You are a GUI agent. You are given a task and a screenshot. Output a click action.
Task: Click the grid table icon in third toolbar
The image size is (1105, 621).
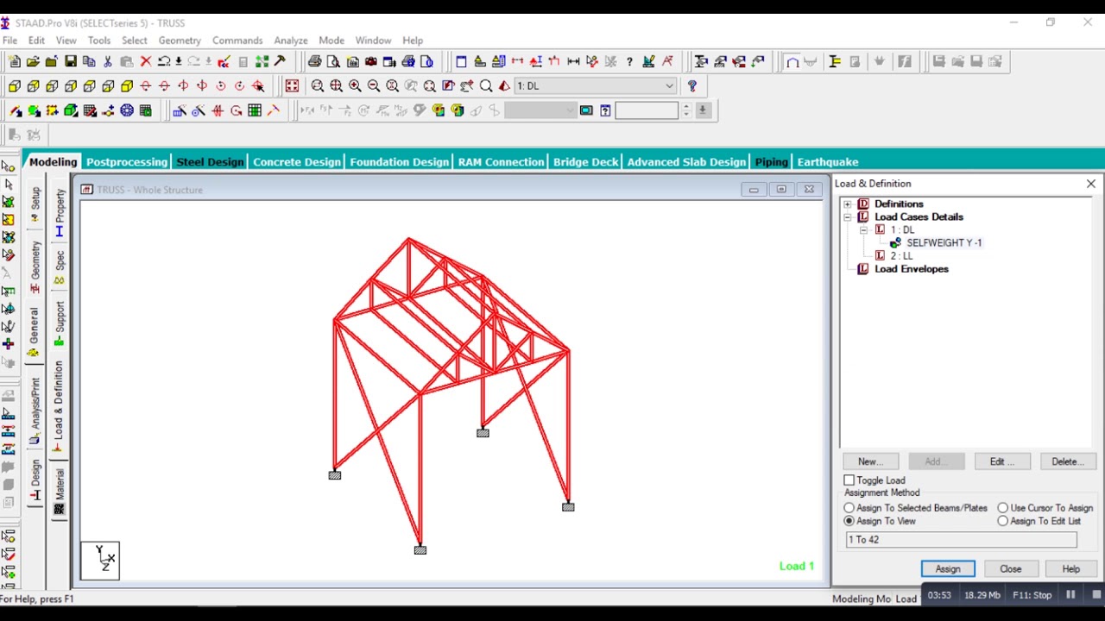point(255,110)
